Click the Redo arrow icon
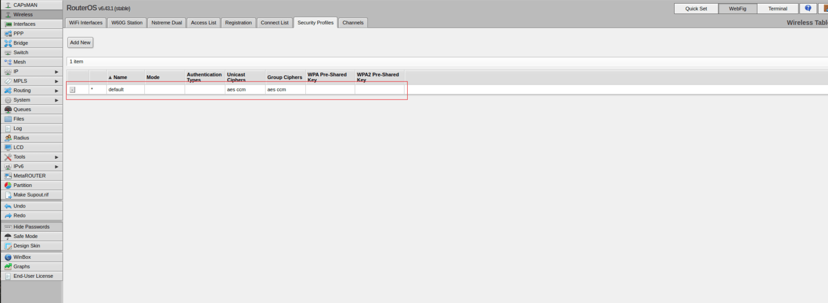828x303 pixels. (8, 216)
